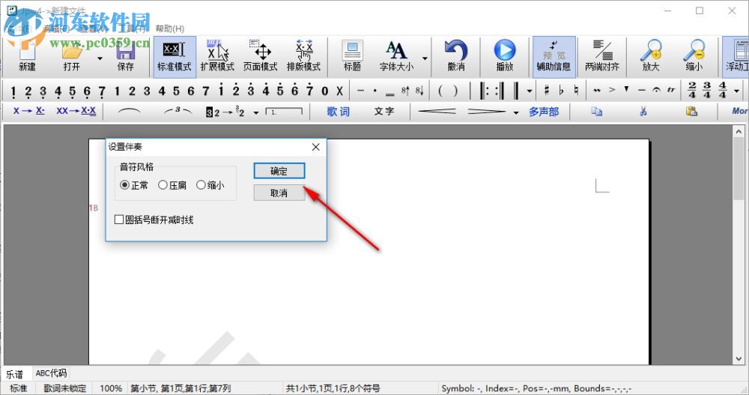Insert the accent (>) mark

coord(611,90)
